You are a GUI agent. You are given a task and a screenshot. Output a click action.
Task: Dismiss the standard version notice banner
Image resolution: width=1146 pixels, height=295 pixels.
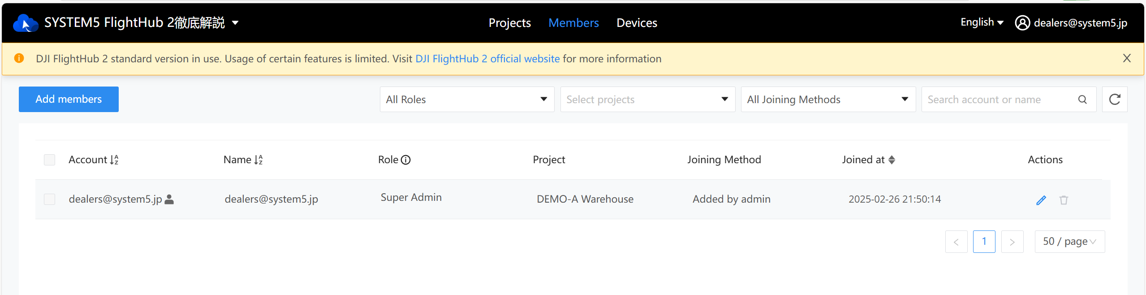point(1127,58)
